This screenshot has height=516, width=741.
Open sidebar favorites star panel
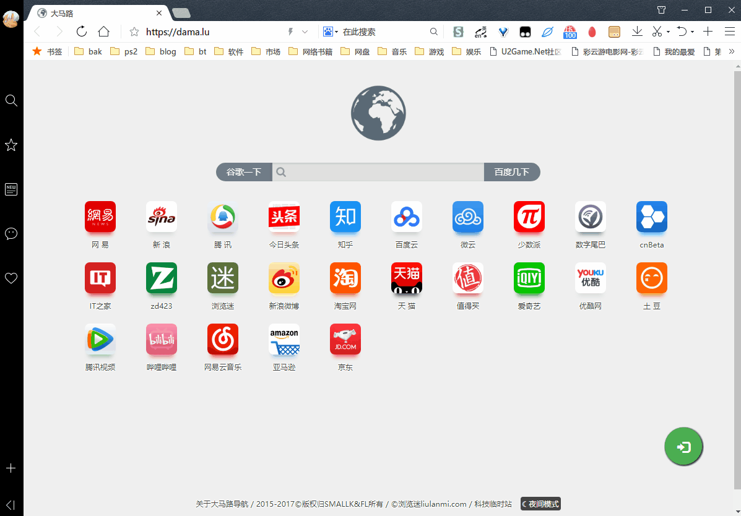(11, 145)
